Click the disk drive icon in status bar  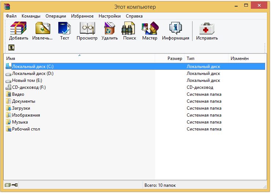(x=8, y=185)
